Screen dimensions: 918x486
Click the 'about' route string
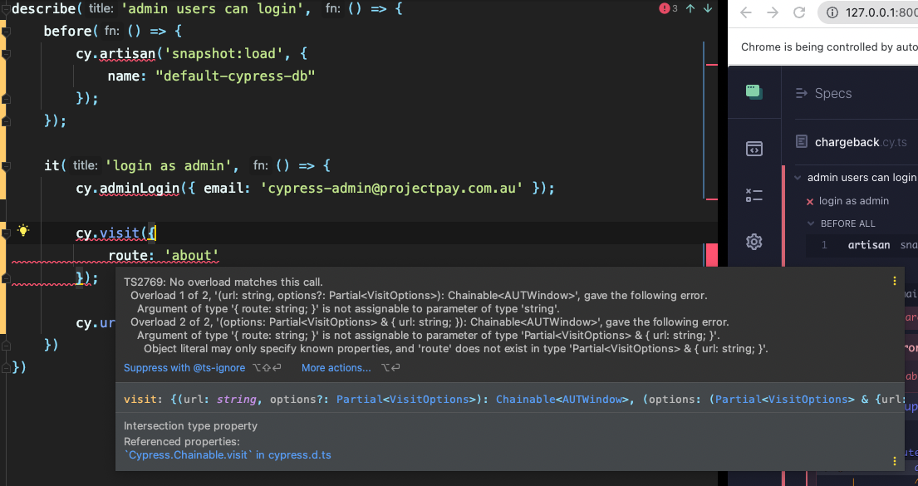[191, 255]
